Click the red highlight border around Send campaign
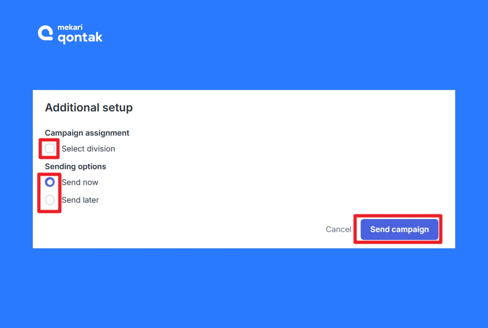488x328 pixels. [398, 216]
